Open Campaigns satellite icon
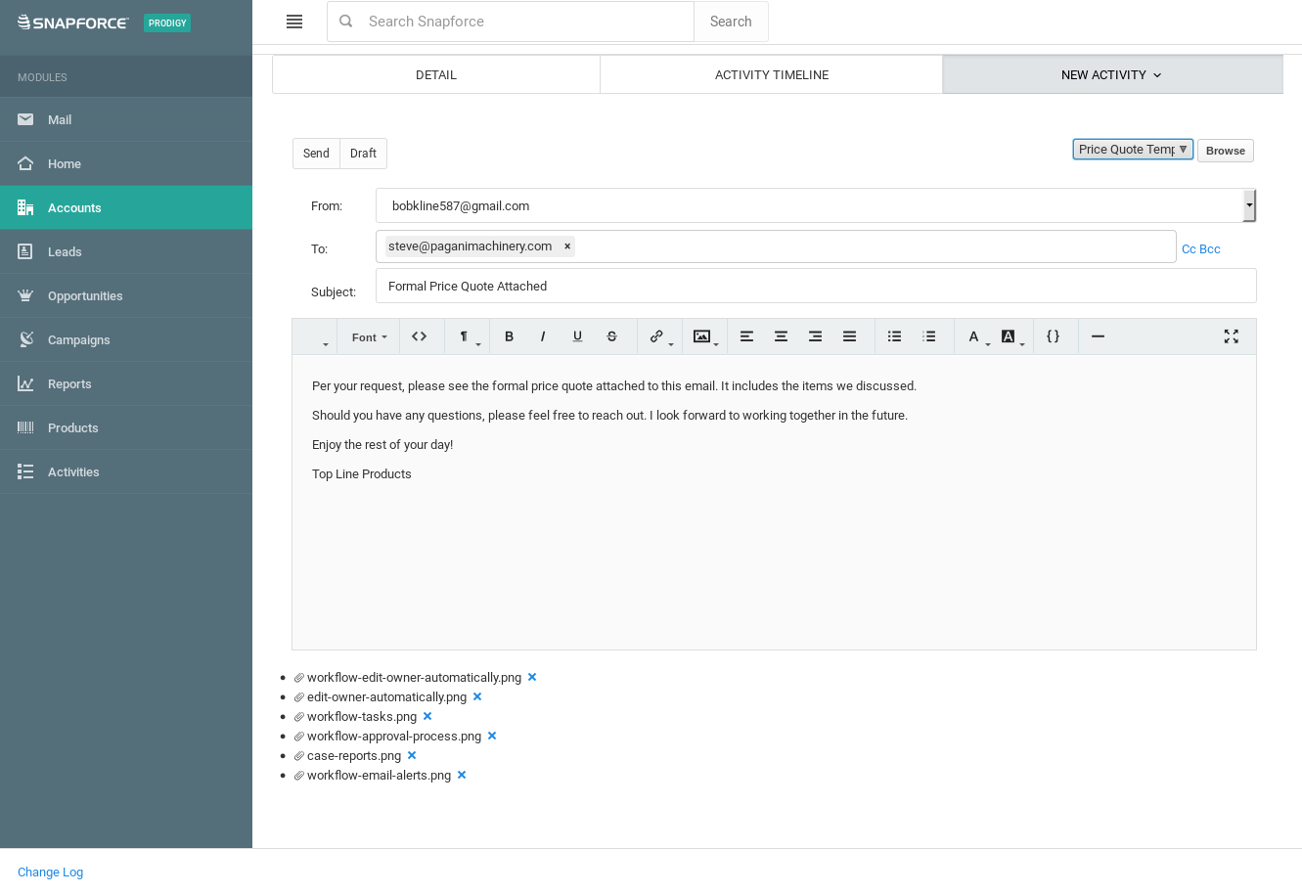This screenshot has height=895, width=1302. (25, 339)
